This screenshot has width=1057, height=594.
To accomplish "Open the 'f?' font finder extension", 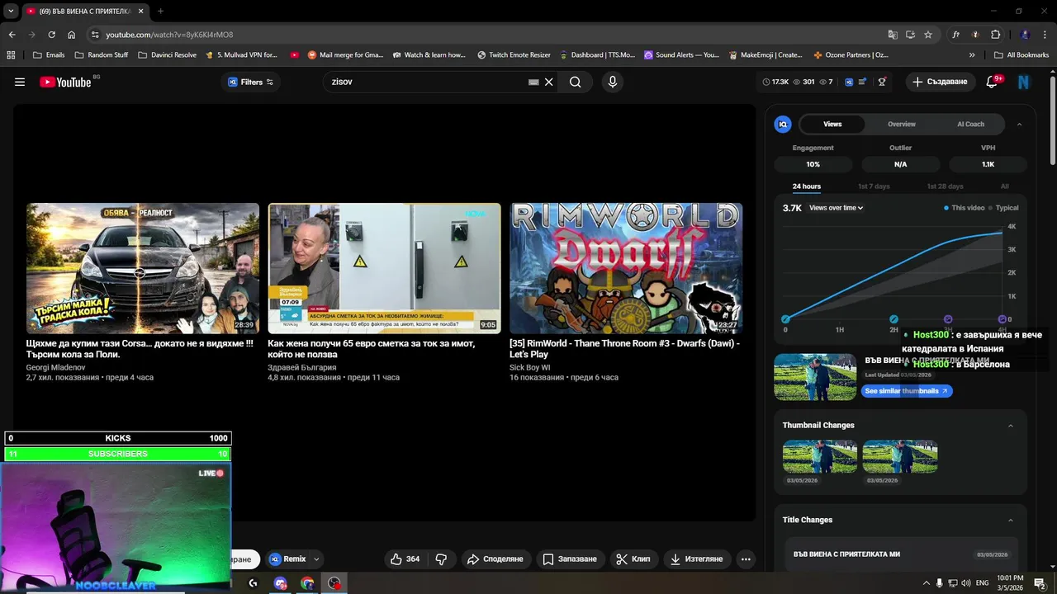I will (956, 35).
